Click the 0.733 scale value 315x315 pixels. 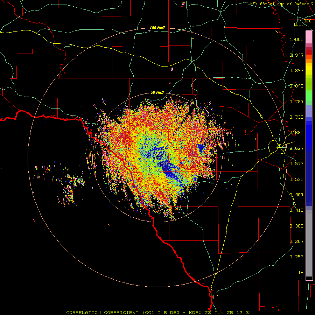(296, 117)
